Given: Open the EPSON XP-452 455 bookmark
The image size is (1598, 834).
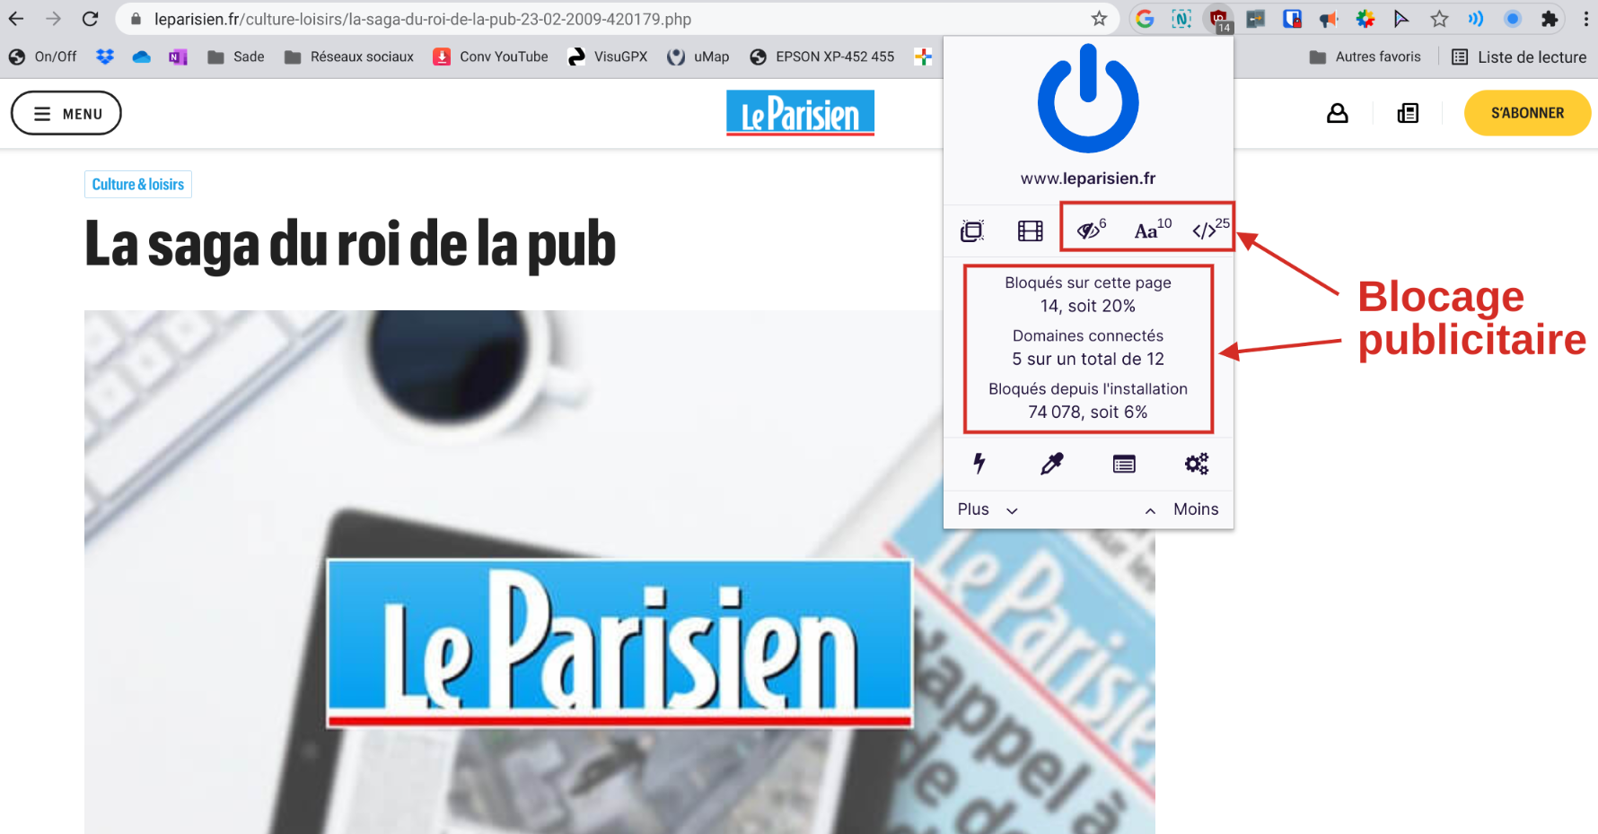Looking at the screenshot, I should 822,56.
